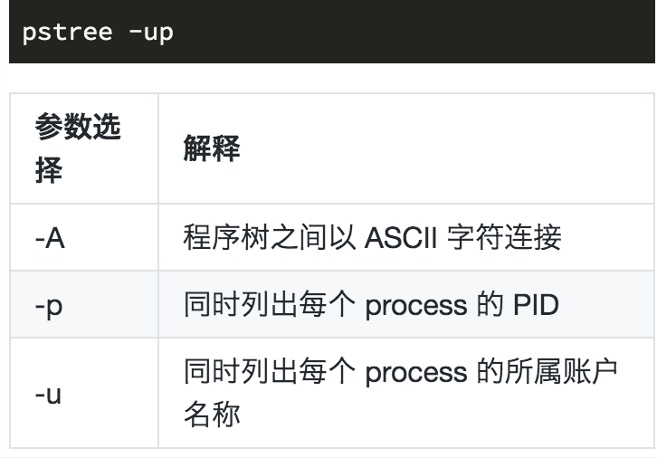657x458 pixels.
Task: Select the 解释 column header
Action: click(212, 148)
